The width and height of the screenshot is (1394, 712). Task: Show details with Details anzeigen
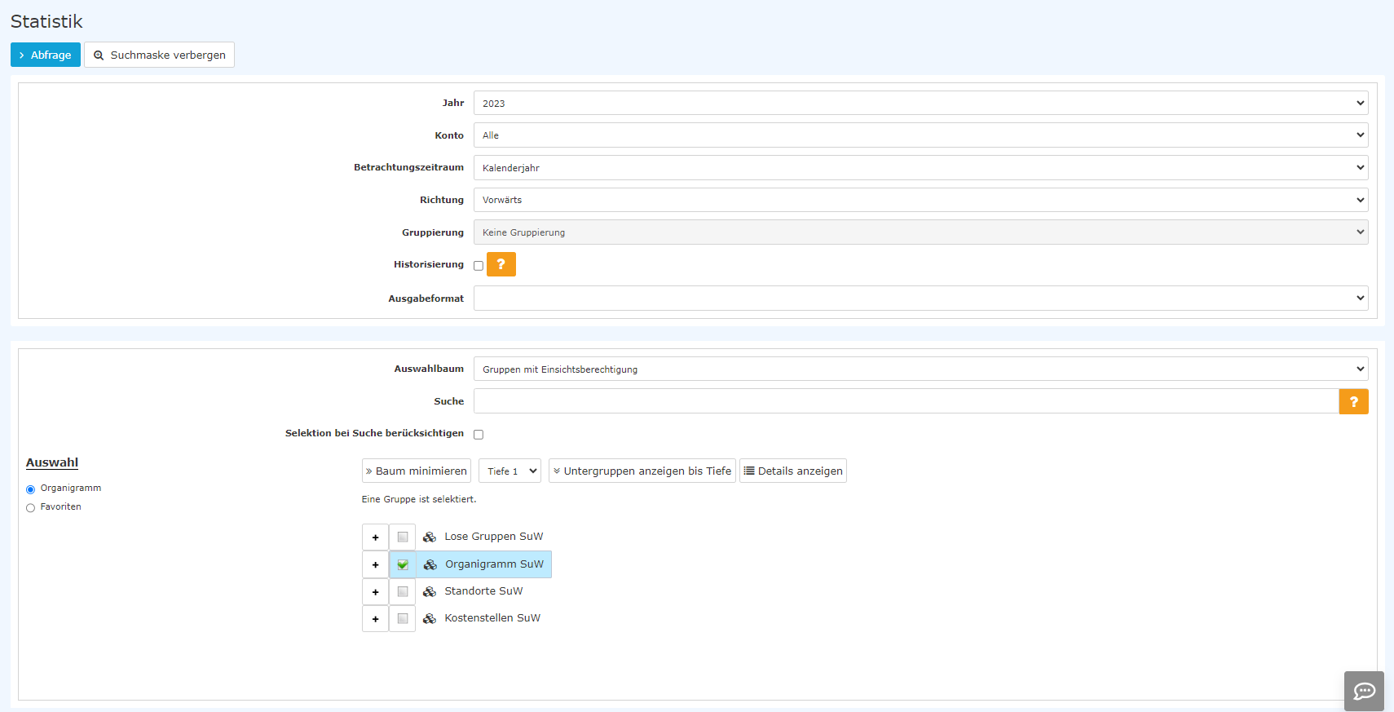coord(793,471)
